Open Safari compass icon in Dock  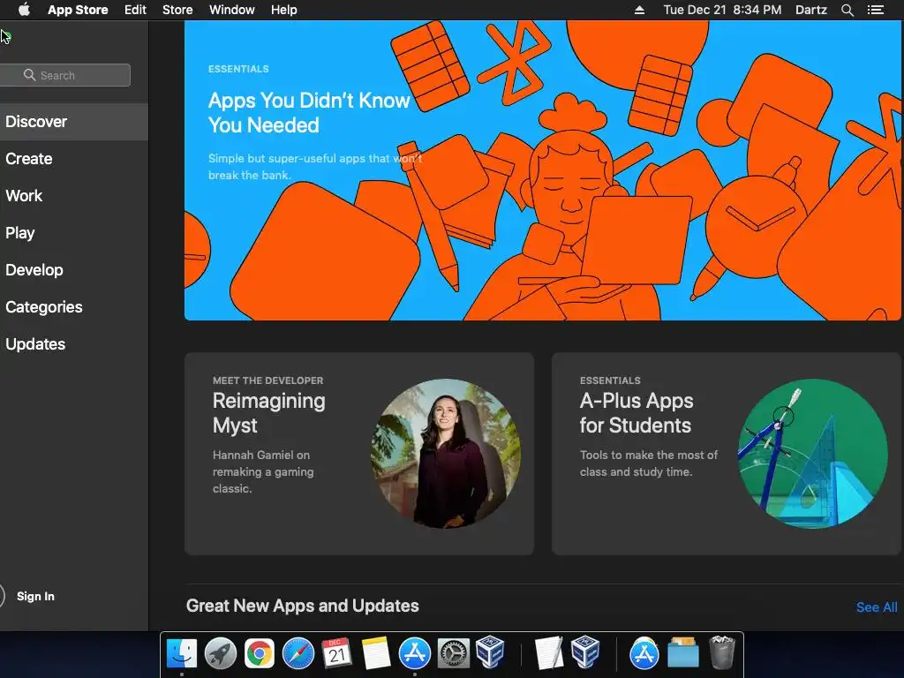click(298, 653)
